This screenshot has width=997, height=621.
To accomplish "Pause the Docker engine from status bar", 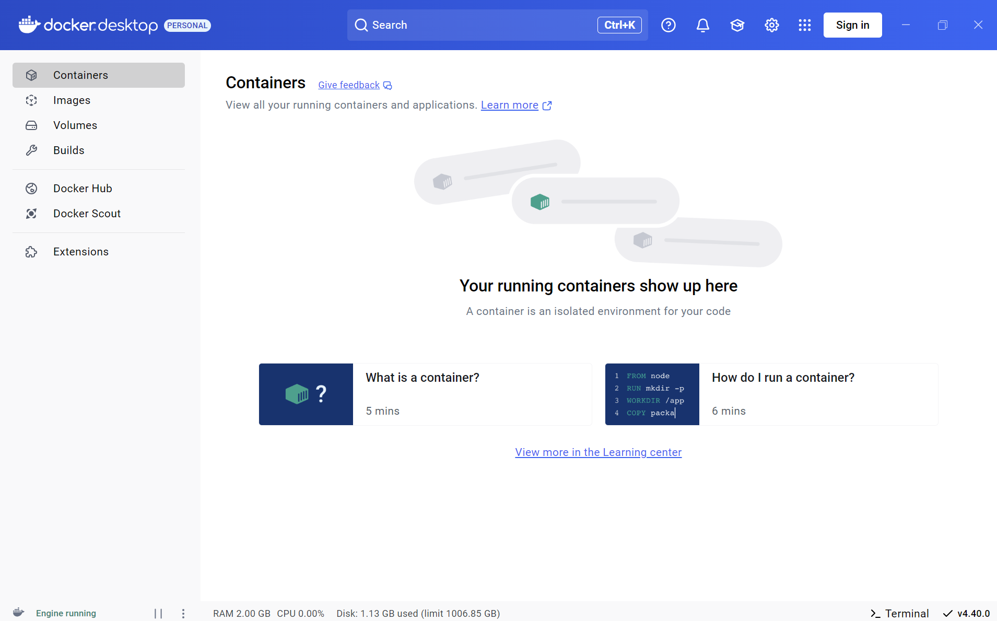I will [158, 613].
